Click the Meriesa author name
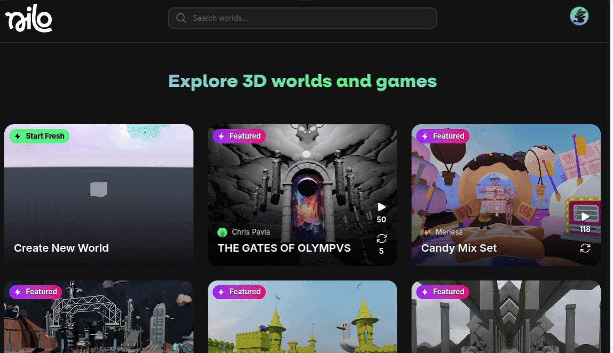Screen dimensions: 613x353 click(x=449, y=232)
